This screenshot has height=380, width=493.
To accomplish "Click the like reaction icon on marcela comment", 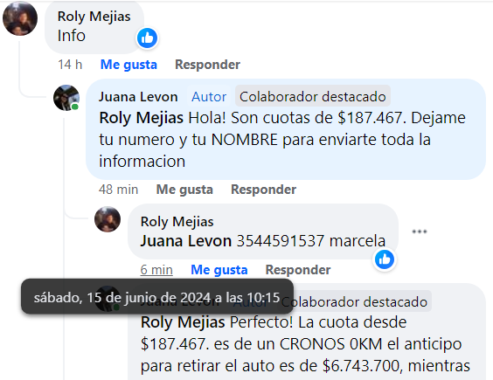I will (x=385, y=259).
